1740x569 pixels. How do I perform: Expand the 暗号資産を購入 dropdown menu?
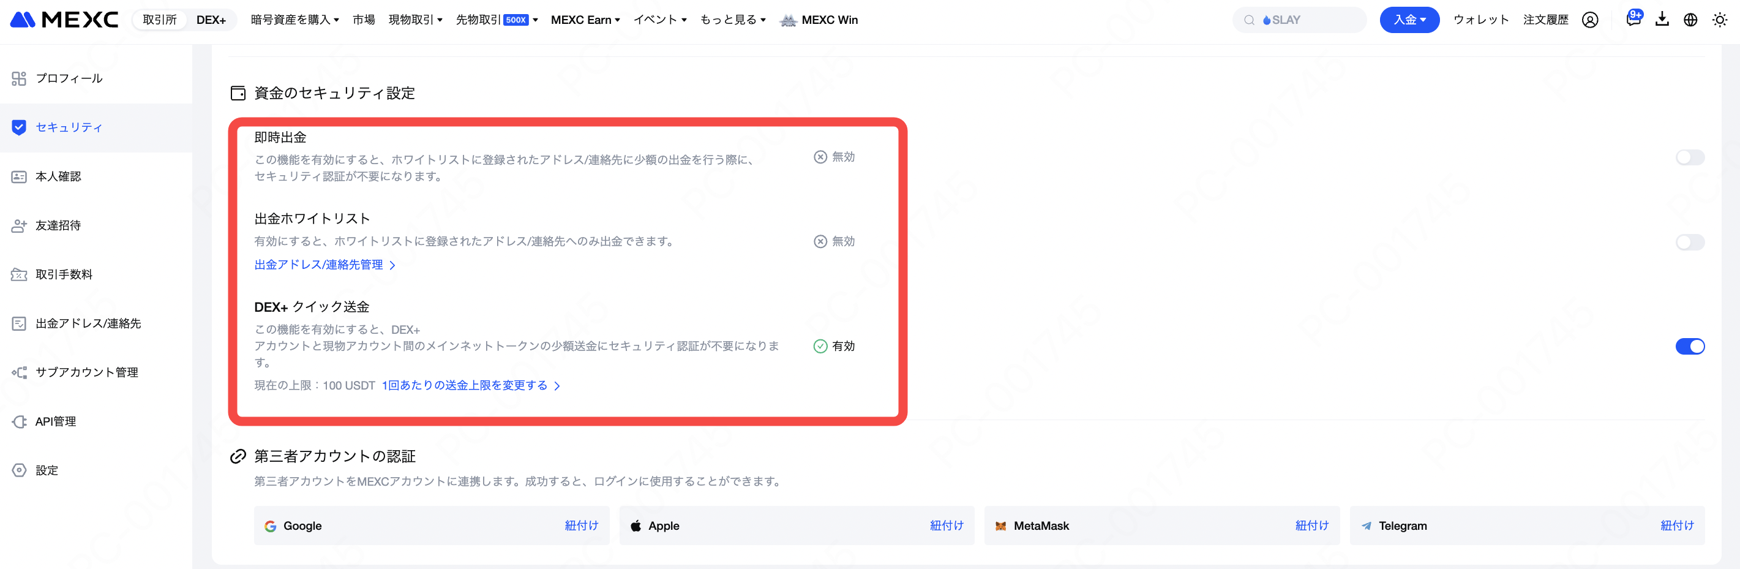coord(294,20)
